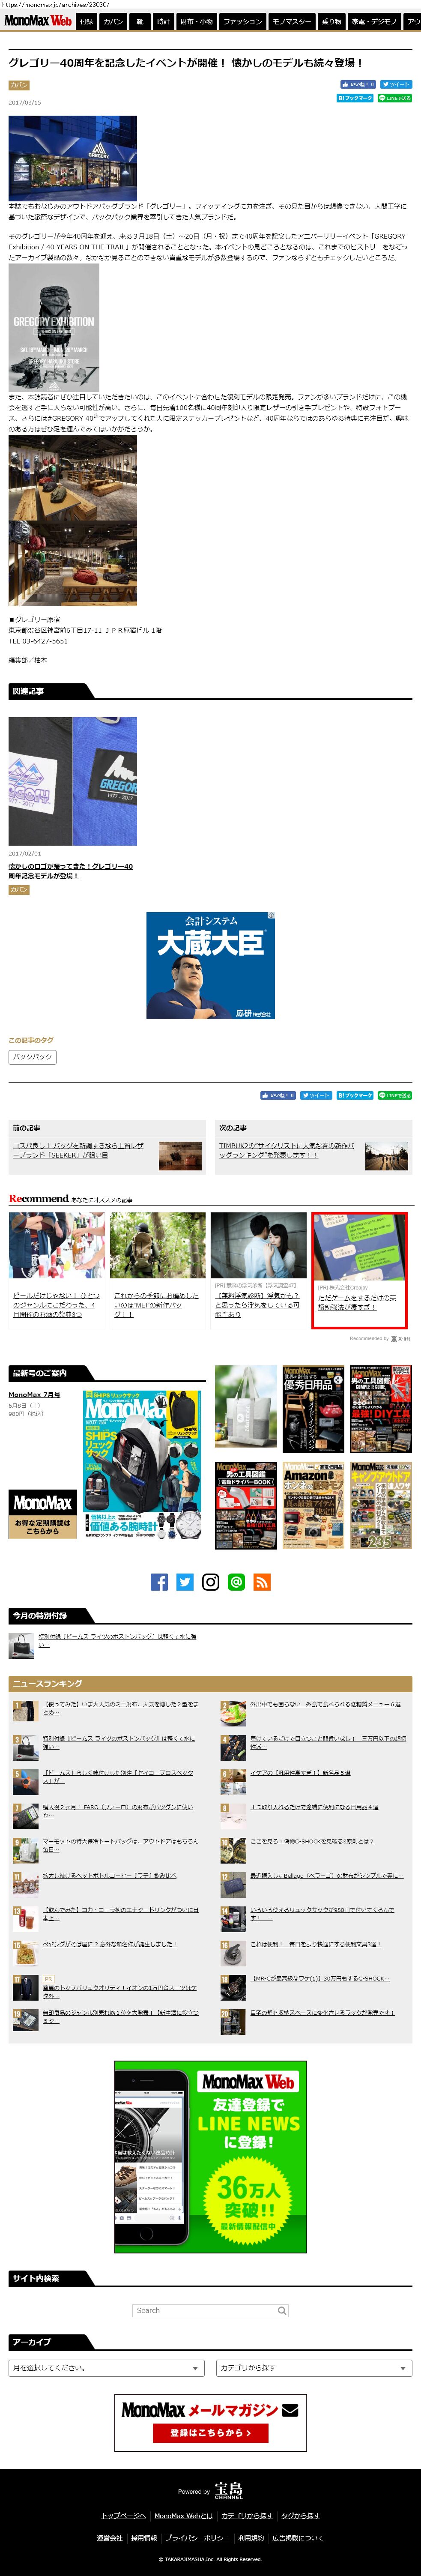421x2576 pixels.
Task: Open the Gregory storefront night photo
Action: [73, 158]
